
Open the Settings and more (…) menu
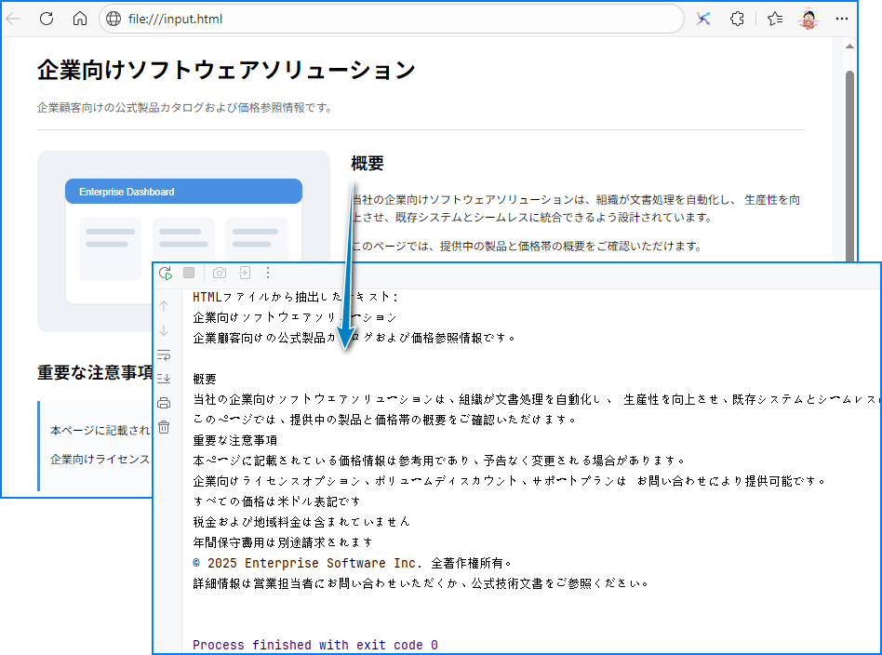[841, 18]
